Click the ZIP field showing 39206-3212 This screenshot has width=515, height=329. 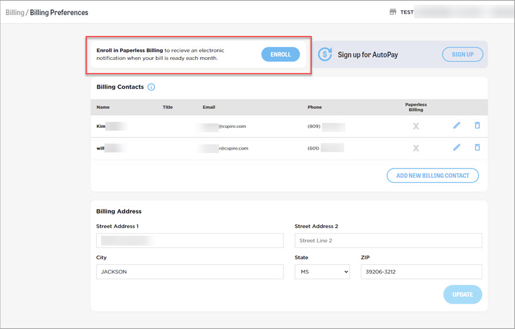click(421, 272)
